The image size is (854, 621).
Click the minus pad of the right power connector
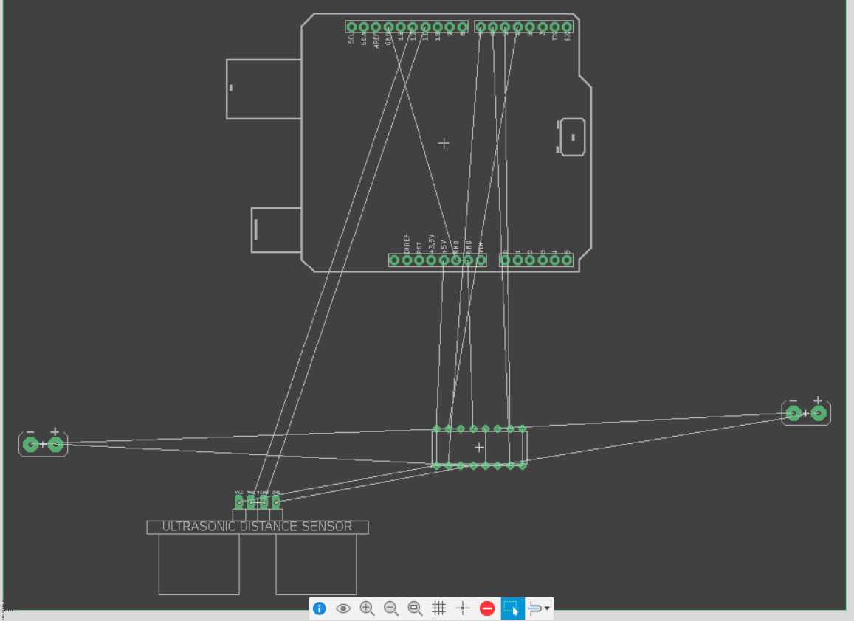click(792, 412)
